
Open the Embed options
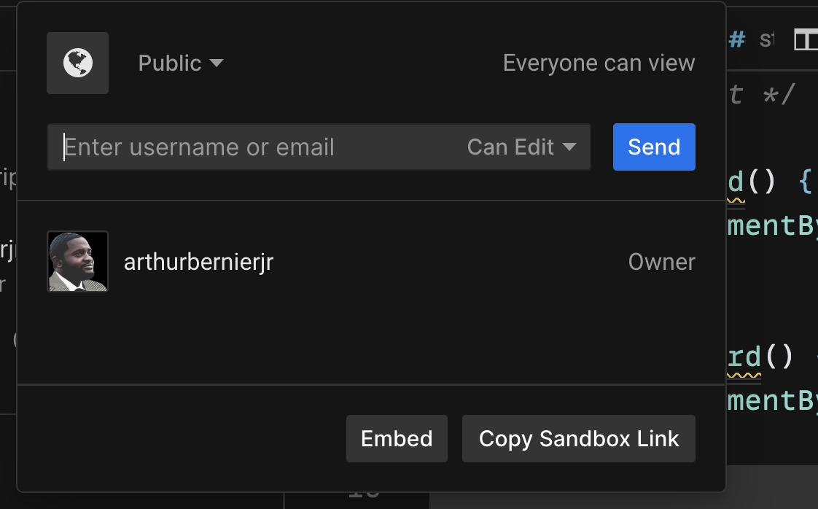(x=397, y=439)
